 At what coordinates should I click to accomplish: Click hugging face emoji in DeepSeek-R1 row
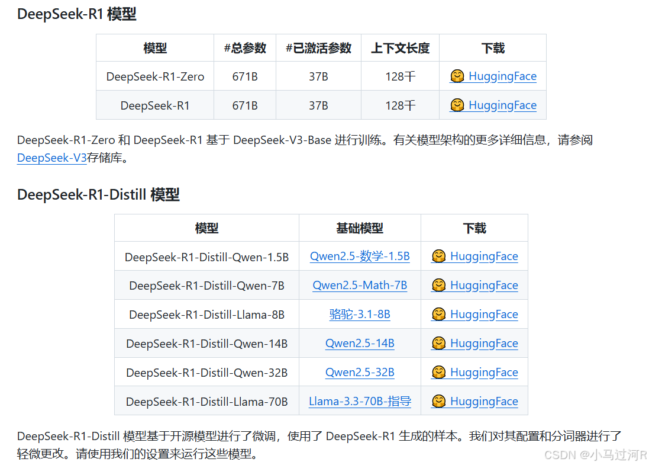[457, 105]
